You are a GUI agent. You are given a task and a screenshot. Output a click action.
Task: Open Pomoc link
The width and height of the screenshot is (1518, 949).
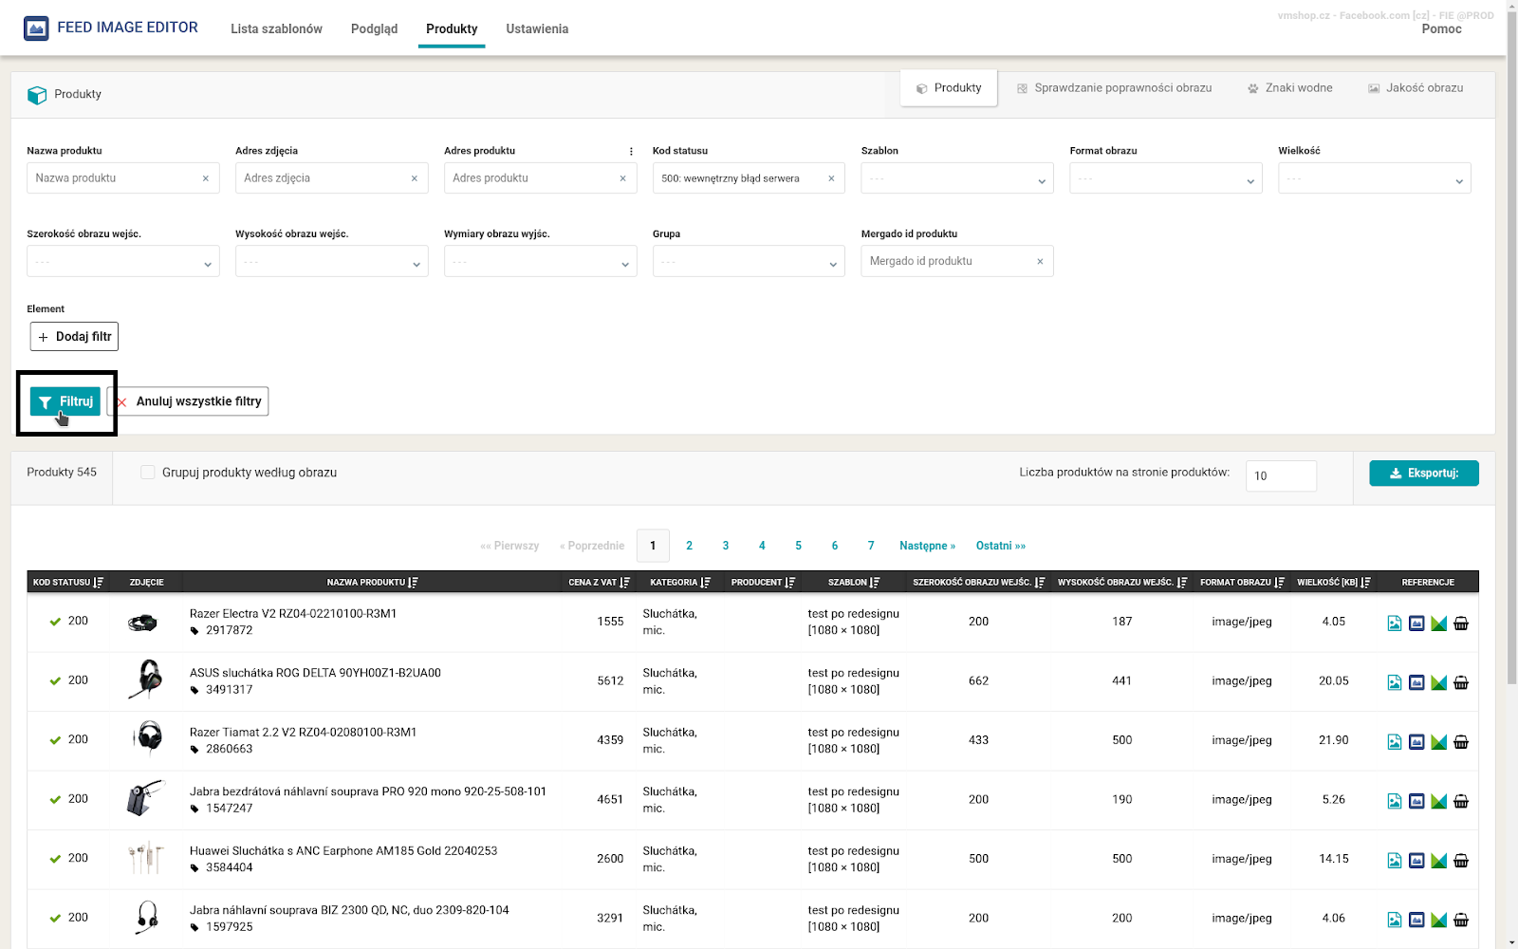pos(1441,29)
